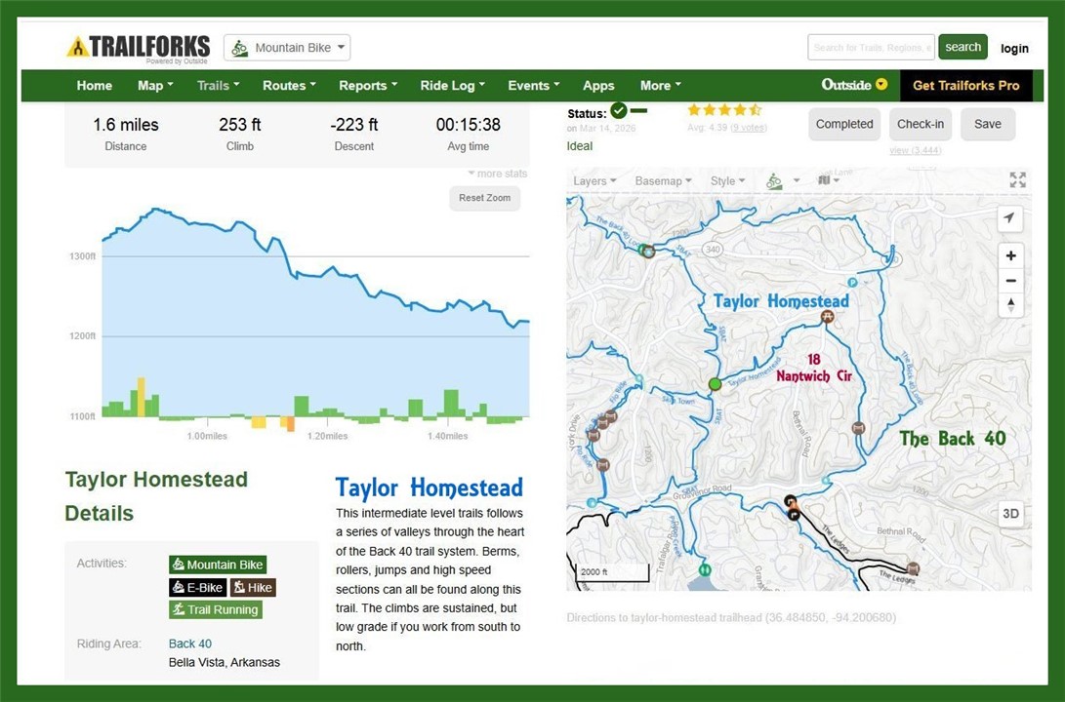The height and width of the screenshot is (702, 1065).
Task: Click the 2000 ft map scale bar
Action: click(613, 573)
